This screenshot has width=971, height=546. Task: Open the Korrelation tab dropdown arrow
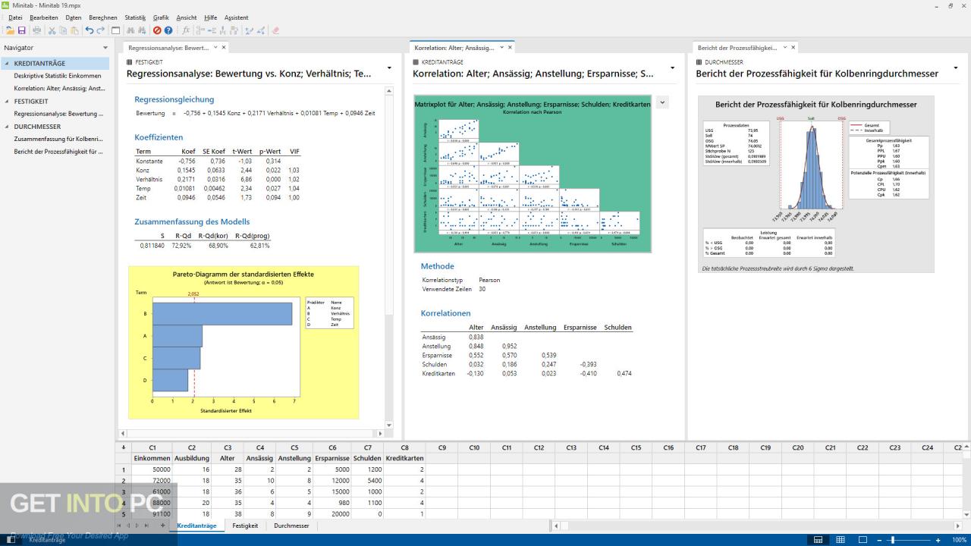(501, 47)
